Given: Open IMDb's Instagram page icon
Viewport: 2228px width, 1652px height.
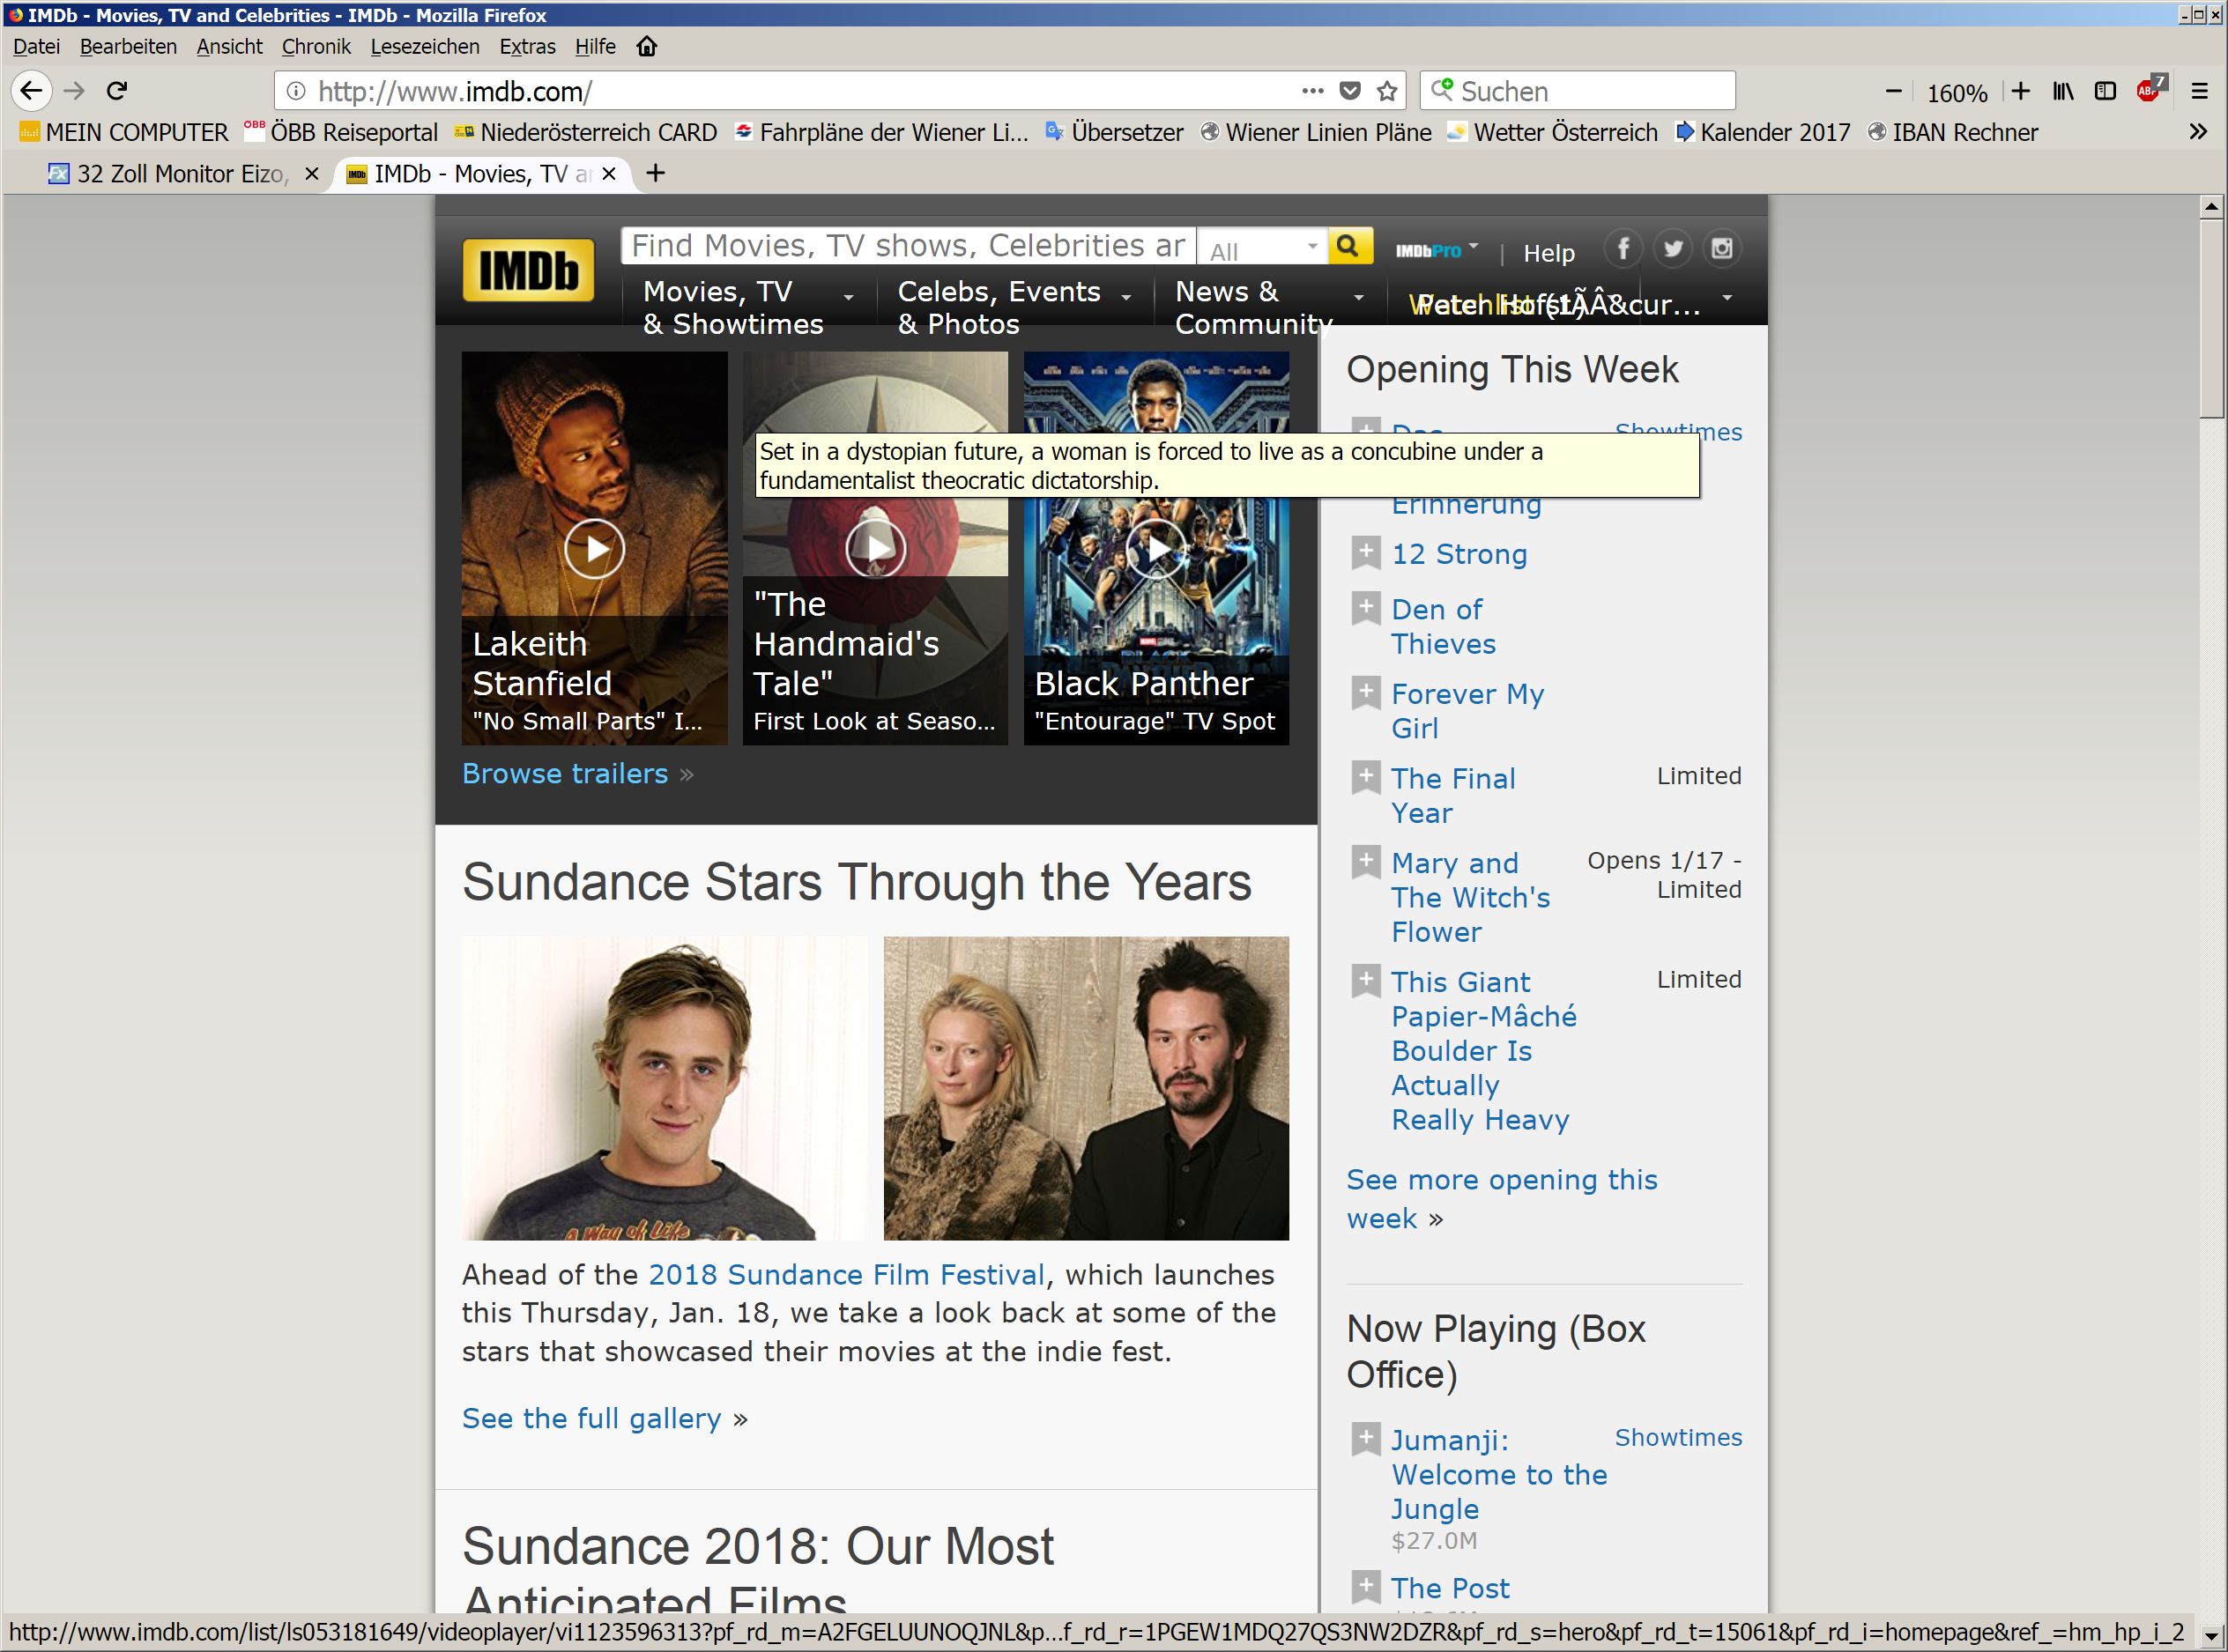Looking at the screenshot, I should pyautogui.click(x=1721, y=248).
